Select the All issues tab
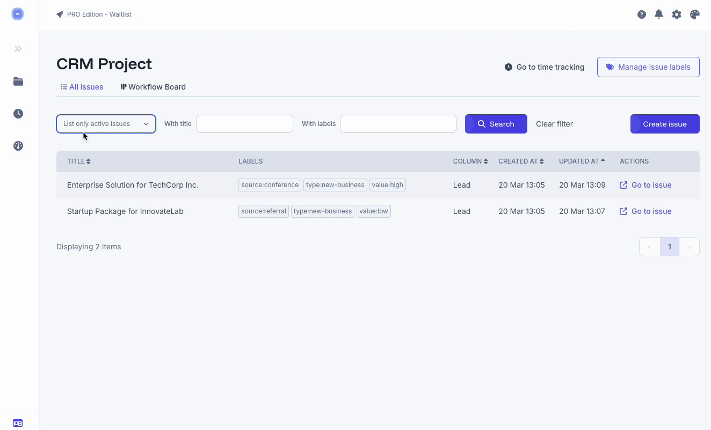This screenshot has width=711, height=430. tap(82, 87)
